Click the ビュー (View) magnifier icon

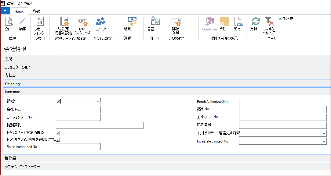tap(9, 22)
